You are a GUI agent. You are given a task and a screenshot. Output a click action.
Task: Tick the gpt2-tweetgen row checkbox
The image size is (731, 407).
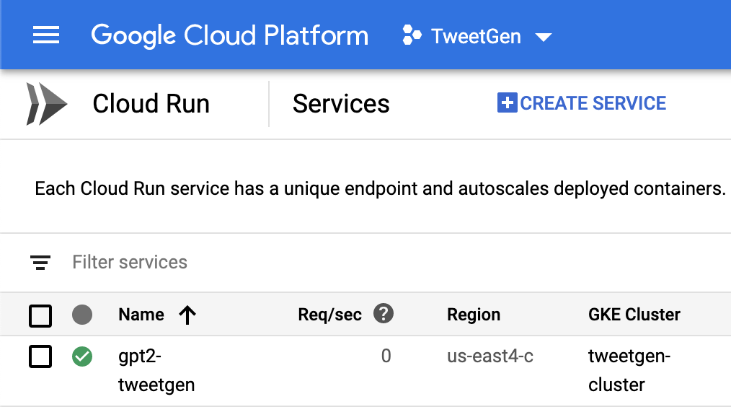tap(40, 356)
